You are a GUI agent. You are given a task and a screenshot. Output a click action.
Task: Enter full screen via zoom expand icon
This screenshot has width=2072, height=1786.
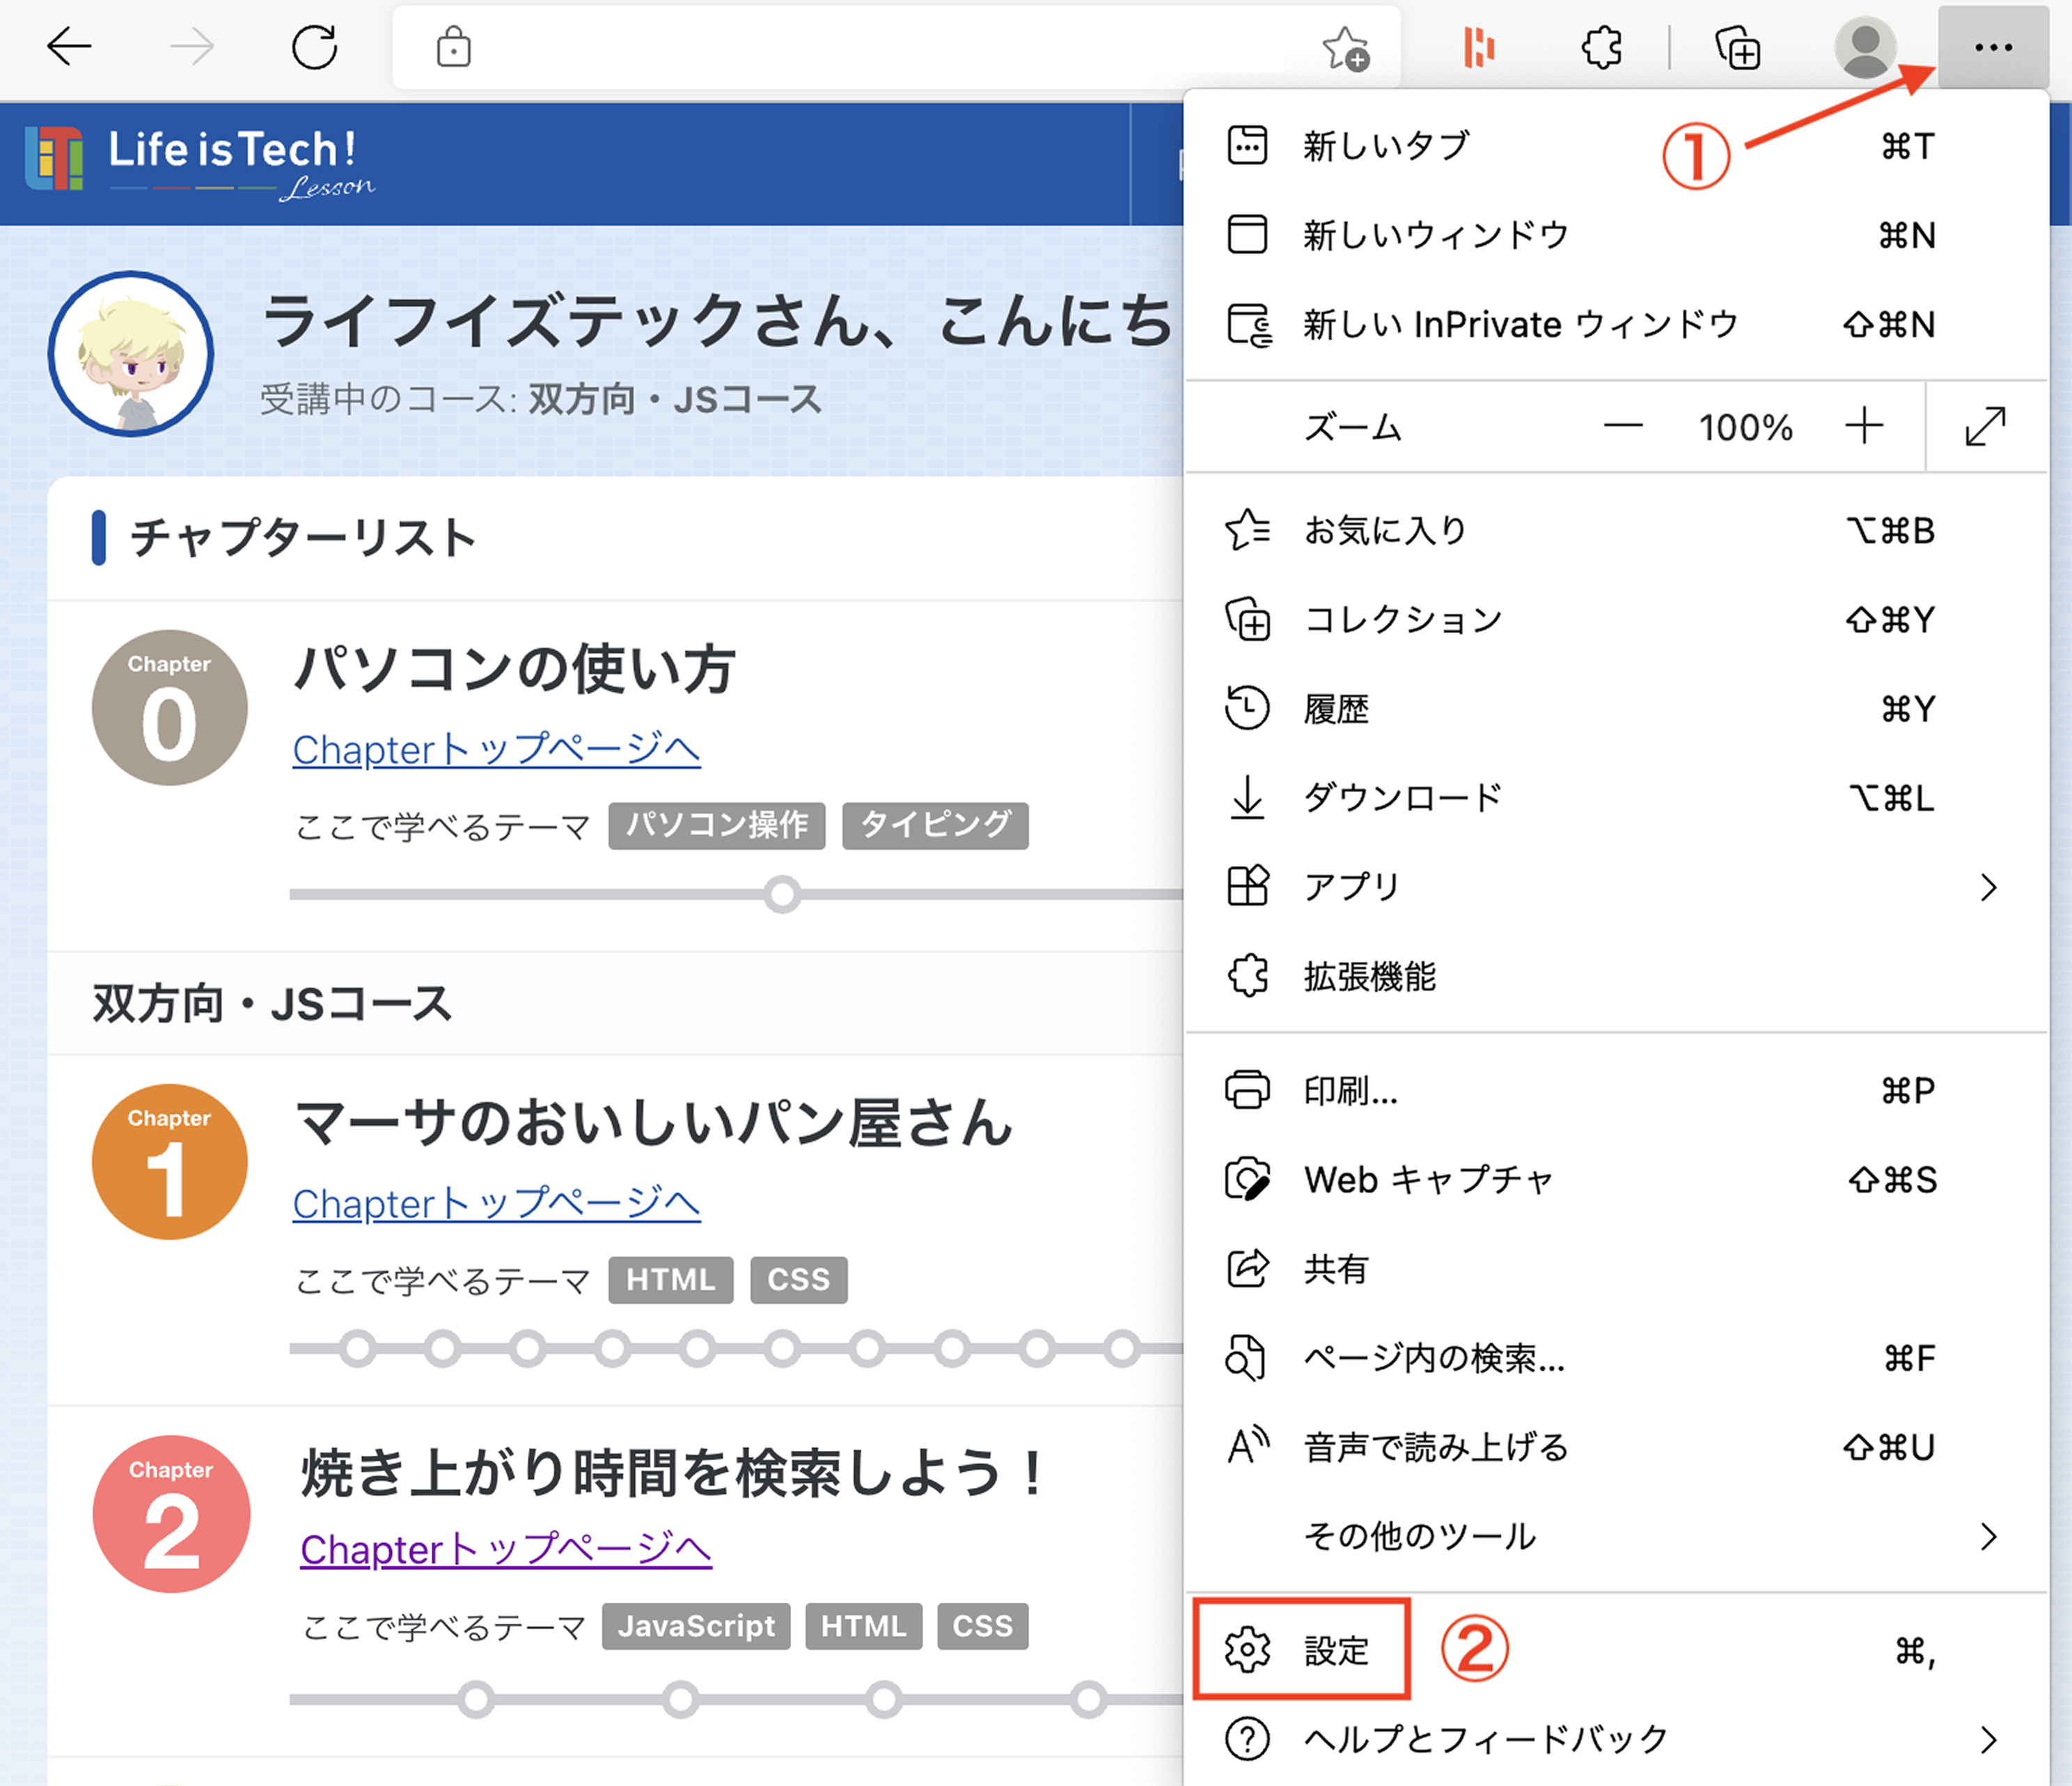(x=1985, y=426)
